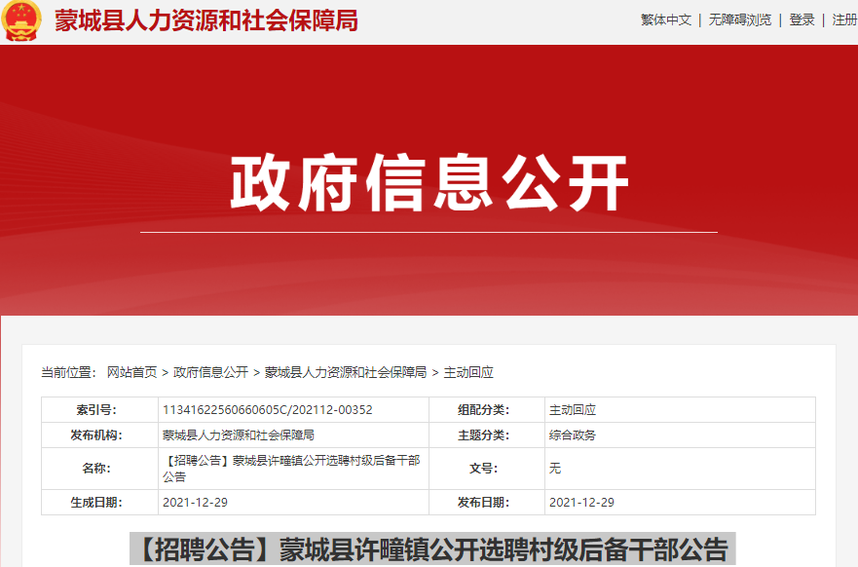858x567 pixels.
Task: Click the 索引号 label cell
Action: [99, 410]
